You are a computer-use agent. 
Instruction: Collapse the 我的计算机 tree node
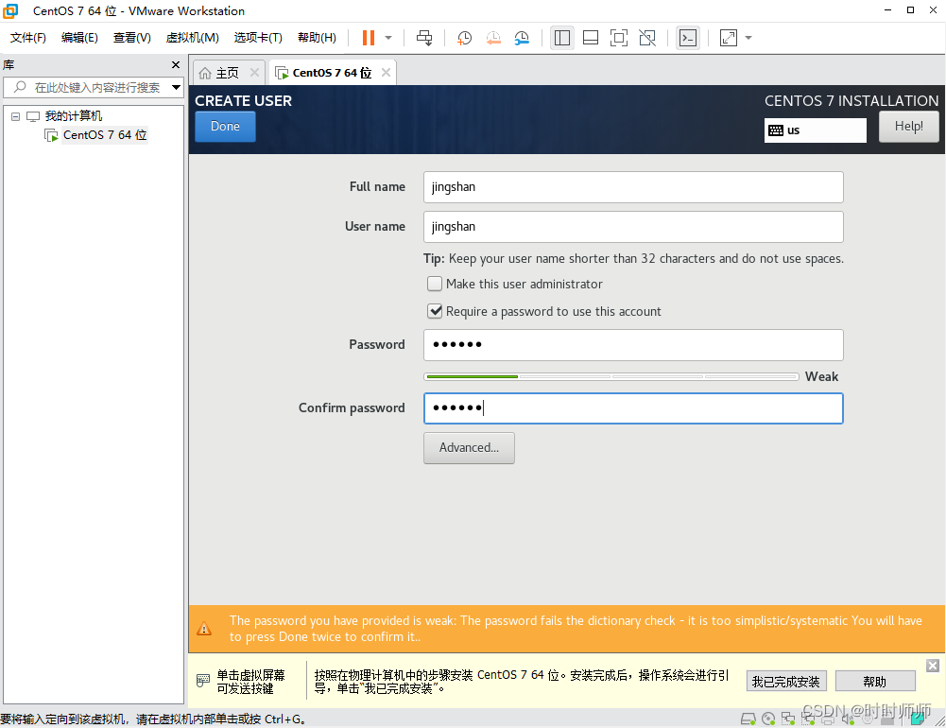coord(16,116)
